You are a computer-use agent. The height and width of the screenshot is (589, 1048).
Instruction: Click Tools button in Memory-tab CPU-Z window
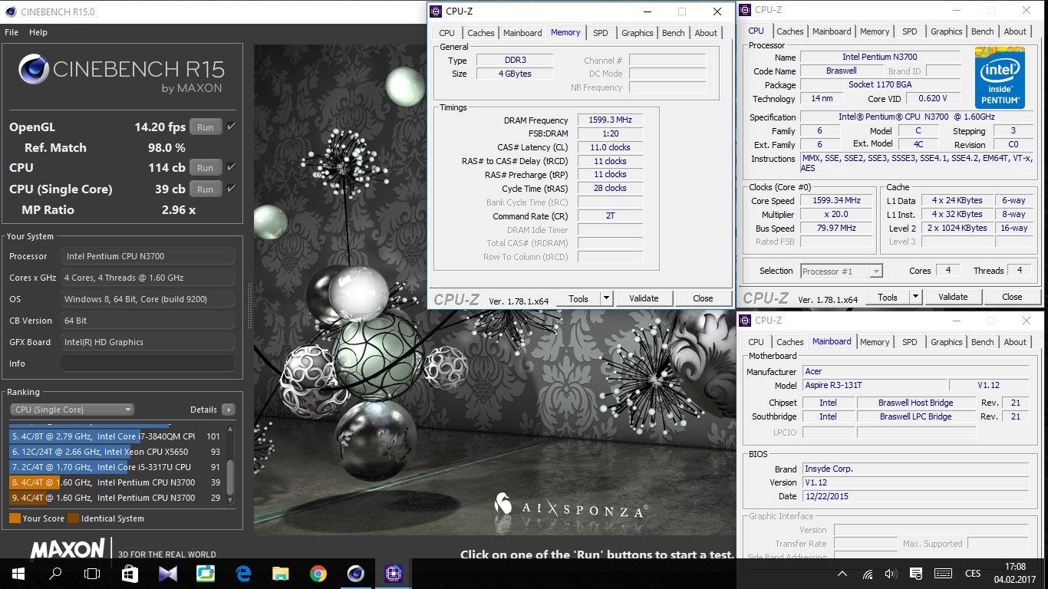578,298
